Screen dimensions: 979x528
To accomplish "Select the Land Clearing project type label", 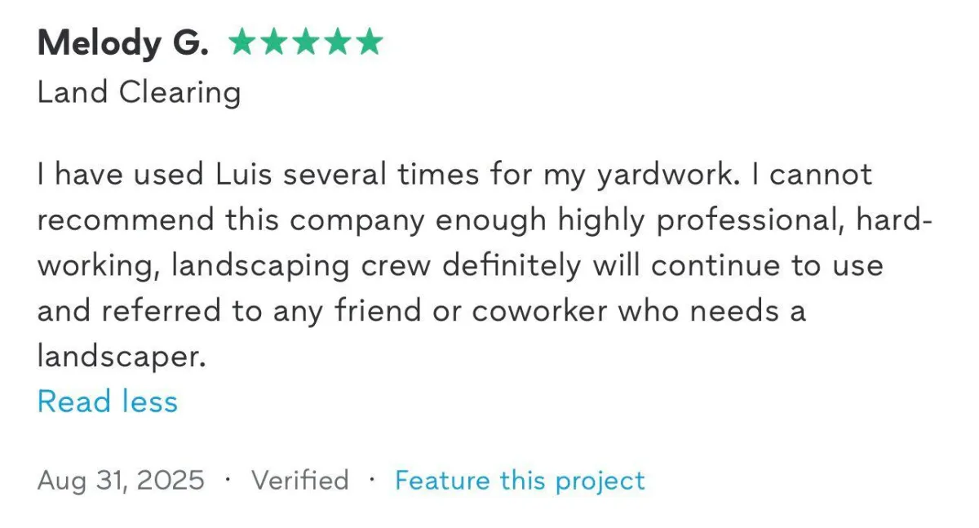I will click(139, 94).
